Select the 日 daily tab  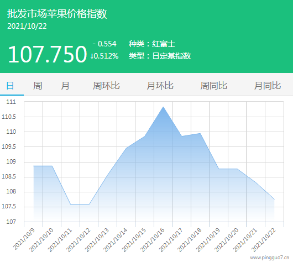coord(10,86)
